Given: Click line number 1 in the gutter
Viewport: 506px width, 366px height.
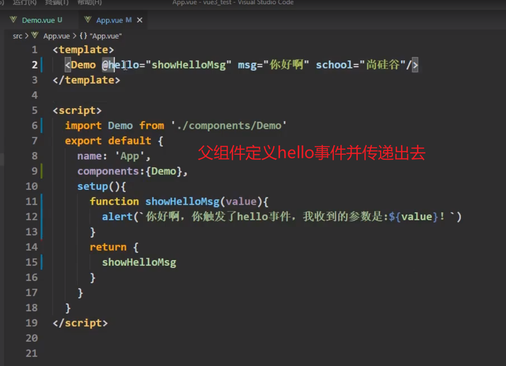Looking at the screenshot, I should click(x=35, y=50).
